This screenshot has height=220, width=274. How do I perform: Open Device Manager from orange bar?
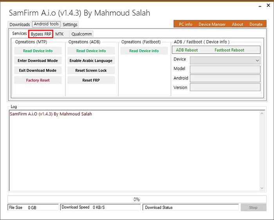tap(212, 25)
